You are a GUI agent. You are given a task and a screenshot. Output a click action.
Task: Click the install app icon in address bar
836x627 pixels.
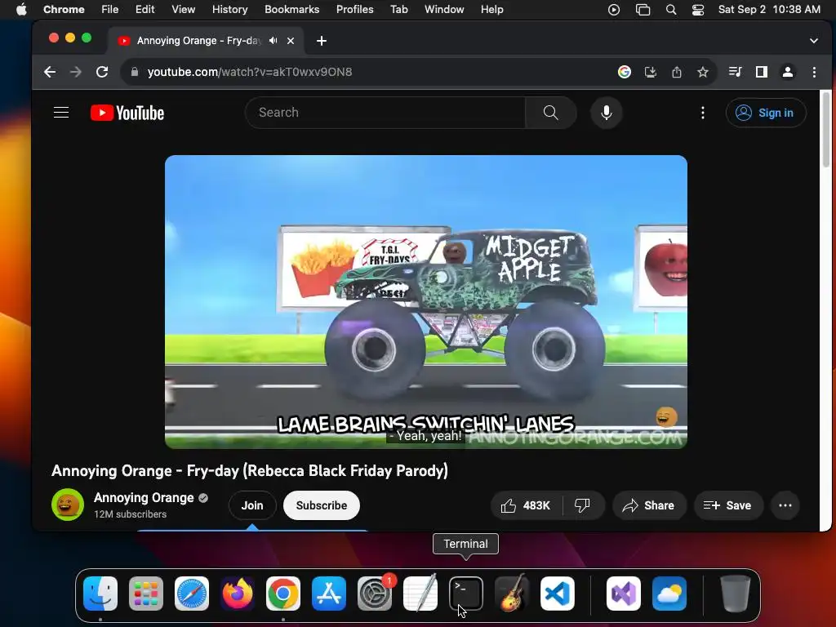(x=651, y=72)
